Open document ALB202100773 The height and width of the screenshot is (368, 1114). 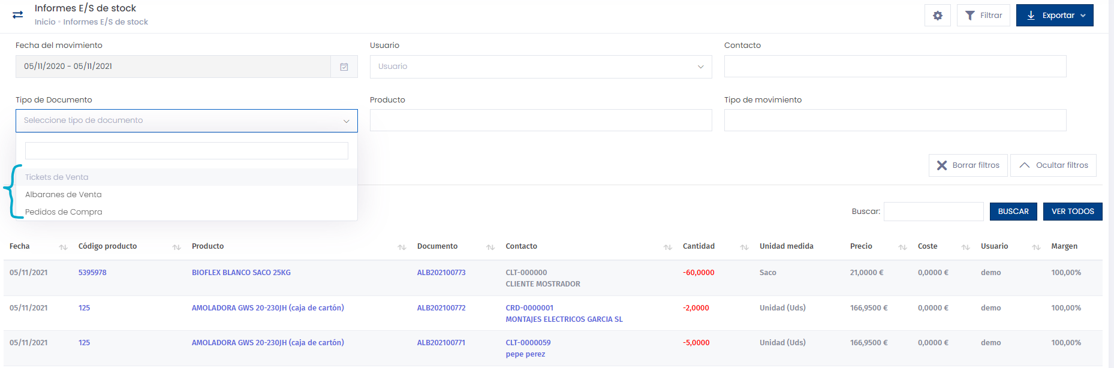pos(441,273)
